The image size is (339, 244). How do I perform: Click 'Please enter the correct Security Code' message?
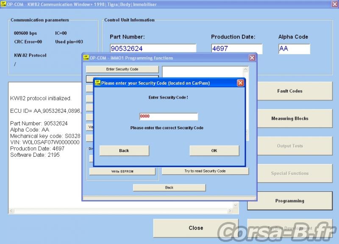pyautogui.click(x=167, y=128)
